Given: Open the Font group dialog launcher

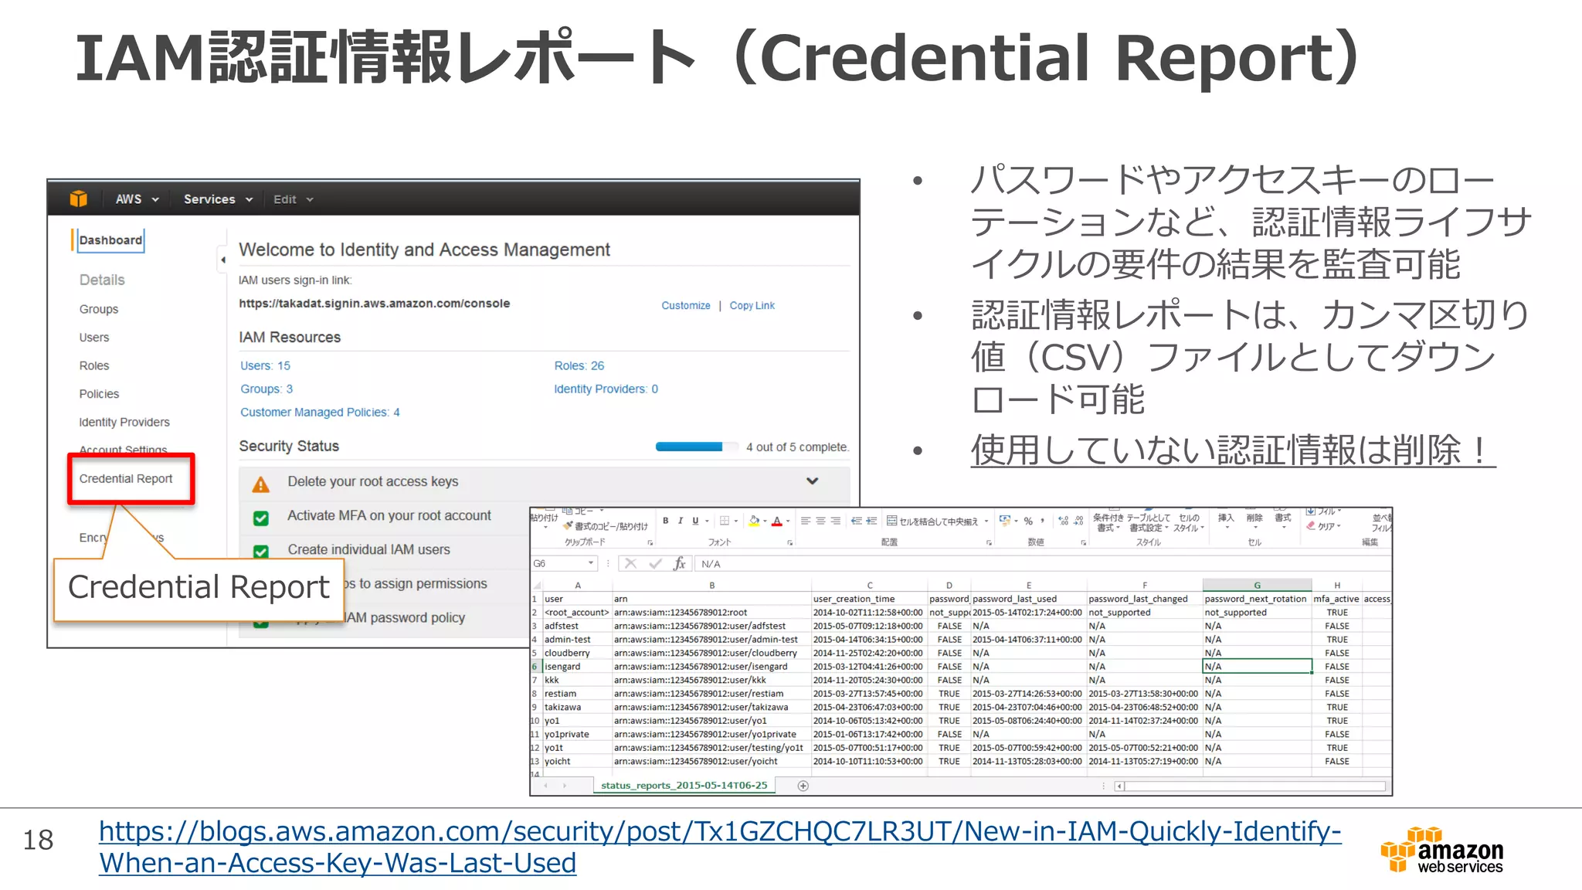Looking at the screenshot, I should point(789,542).
